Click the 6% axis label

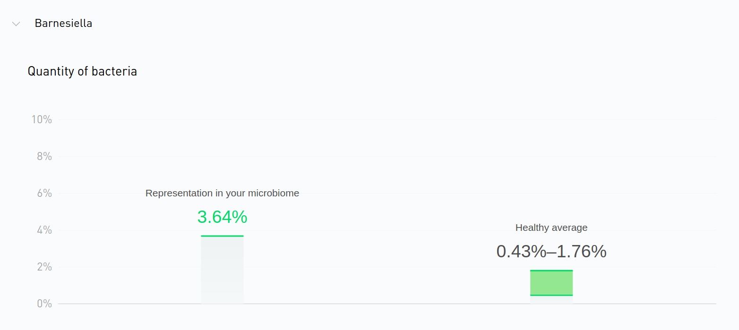tap(44, 193)
